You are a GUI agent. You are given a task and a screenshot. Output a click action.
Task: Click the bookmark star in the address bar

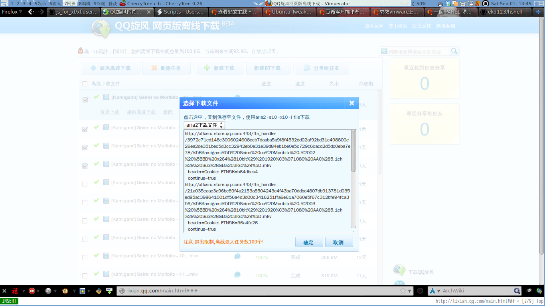point(403,291)
